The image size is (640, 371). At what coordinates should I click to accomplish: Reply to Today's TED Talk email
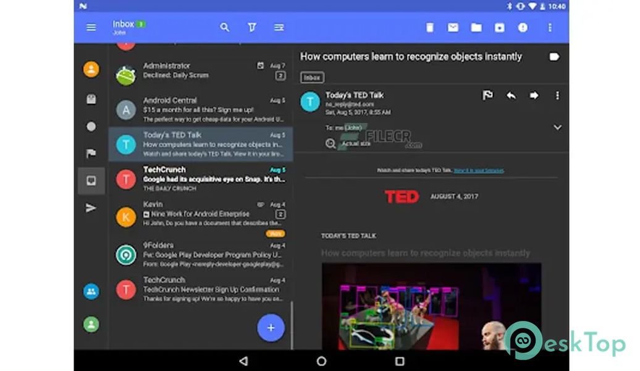(511, 95)
